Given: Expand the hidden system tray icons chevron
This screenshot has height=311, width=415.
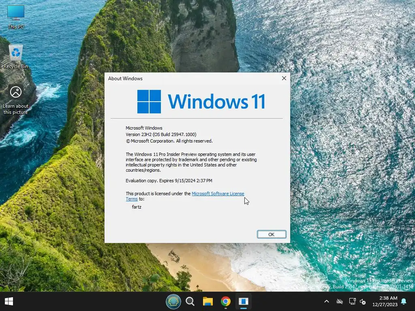Looking at the screenshot, I should (x=327, y=301).
